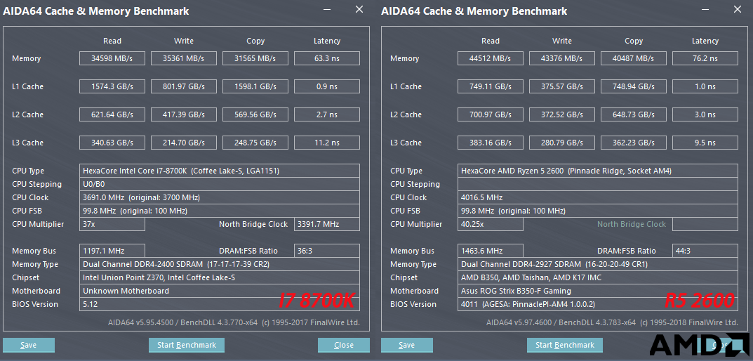Screen dimensions: 753x361
Task: Click the 9.5 ns L3 latency field
Action: (x=705, y=143)
